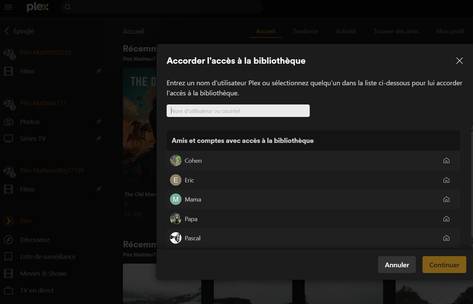473x304 pixels.
Task: Click the Annuler button
Action: (x=397, y=265)
